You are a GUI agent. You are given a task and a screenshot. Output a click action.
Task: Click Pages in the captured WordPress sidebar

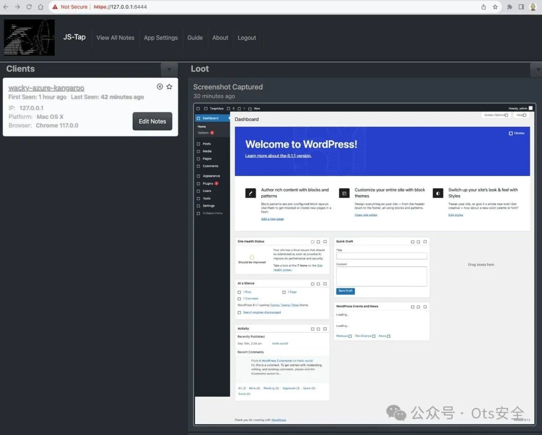pyautogui.click(x=207, y=159)
